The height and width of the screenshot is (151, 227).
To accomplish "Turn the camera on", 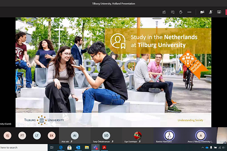I will 202,12.
